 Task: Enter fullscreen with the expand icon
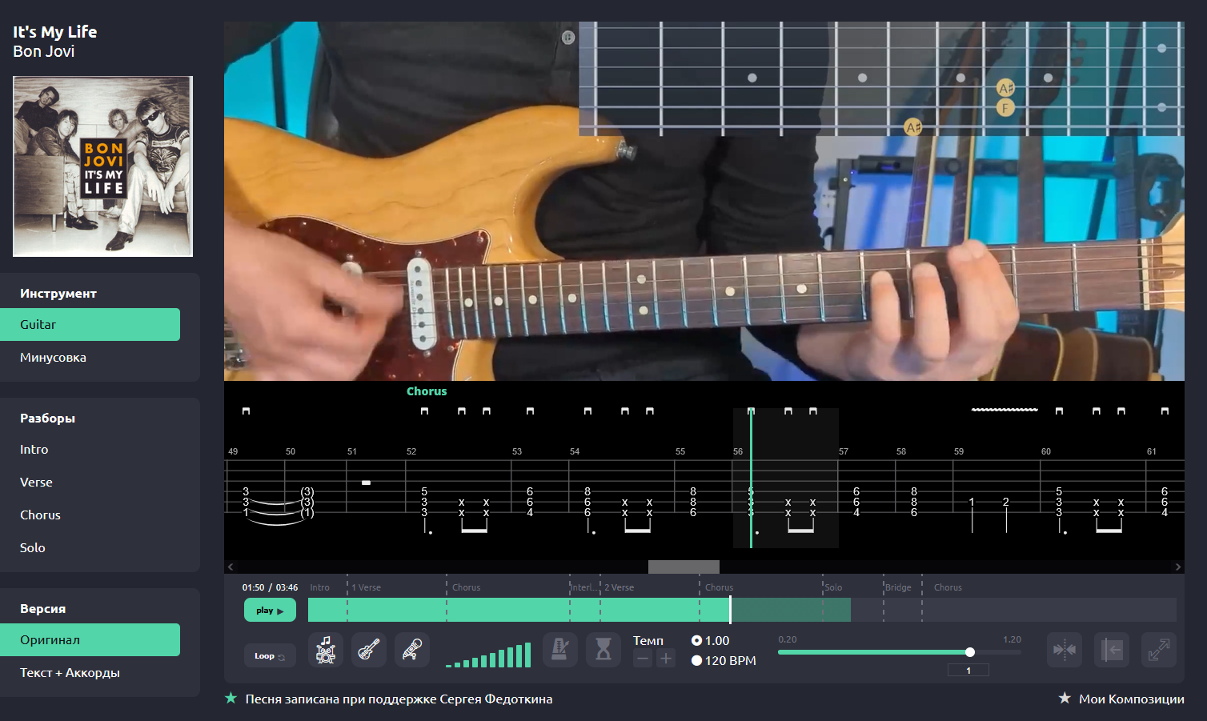click(1159, 650)
